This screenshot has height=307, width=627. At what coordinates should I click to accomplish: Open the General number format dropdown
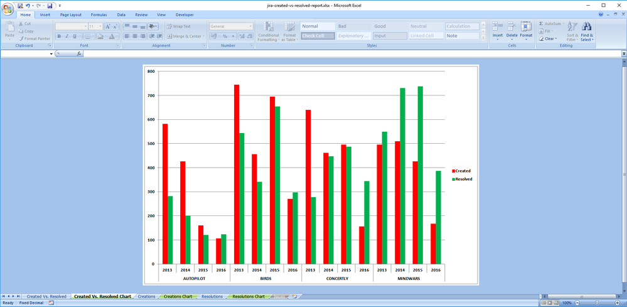pyautogui.click(x=250, y=26)
